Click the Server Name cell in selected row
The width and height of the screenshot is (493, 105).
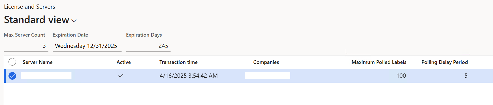[x=46, y=76]
